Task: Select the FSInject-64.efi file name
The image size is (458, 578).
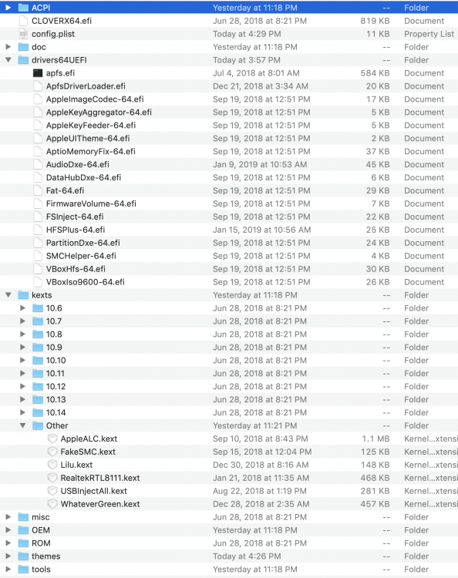Action: click(75, 217)
